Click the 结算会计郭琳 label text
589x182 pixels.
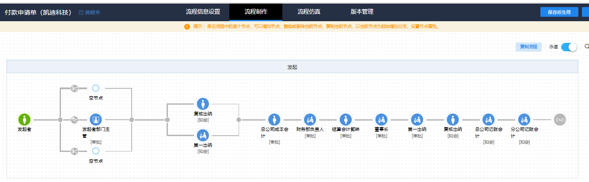click(x=346, y=129)
